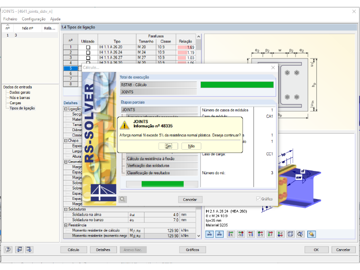The height and width of the screenshot is (270, 360).
Task: Click the Nós nº column header
Action: point(27,28)
